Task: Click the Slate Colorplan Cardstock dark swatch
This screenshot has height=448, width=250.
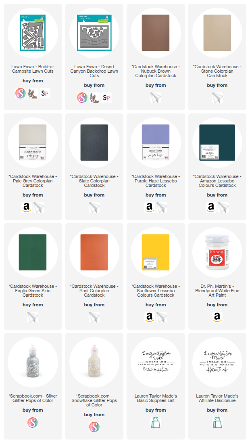Action: [x=94, y=142]
